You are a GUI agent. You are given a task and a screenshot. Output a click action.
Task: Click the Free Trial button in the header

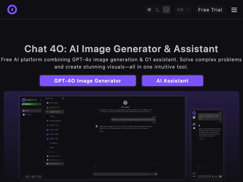point(210,9)
